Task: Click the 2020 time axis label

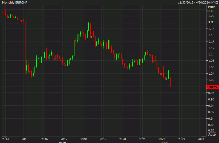Action: click(x=122, y=139)
